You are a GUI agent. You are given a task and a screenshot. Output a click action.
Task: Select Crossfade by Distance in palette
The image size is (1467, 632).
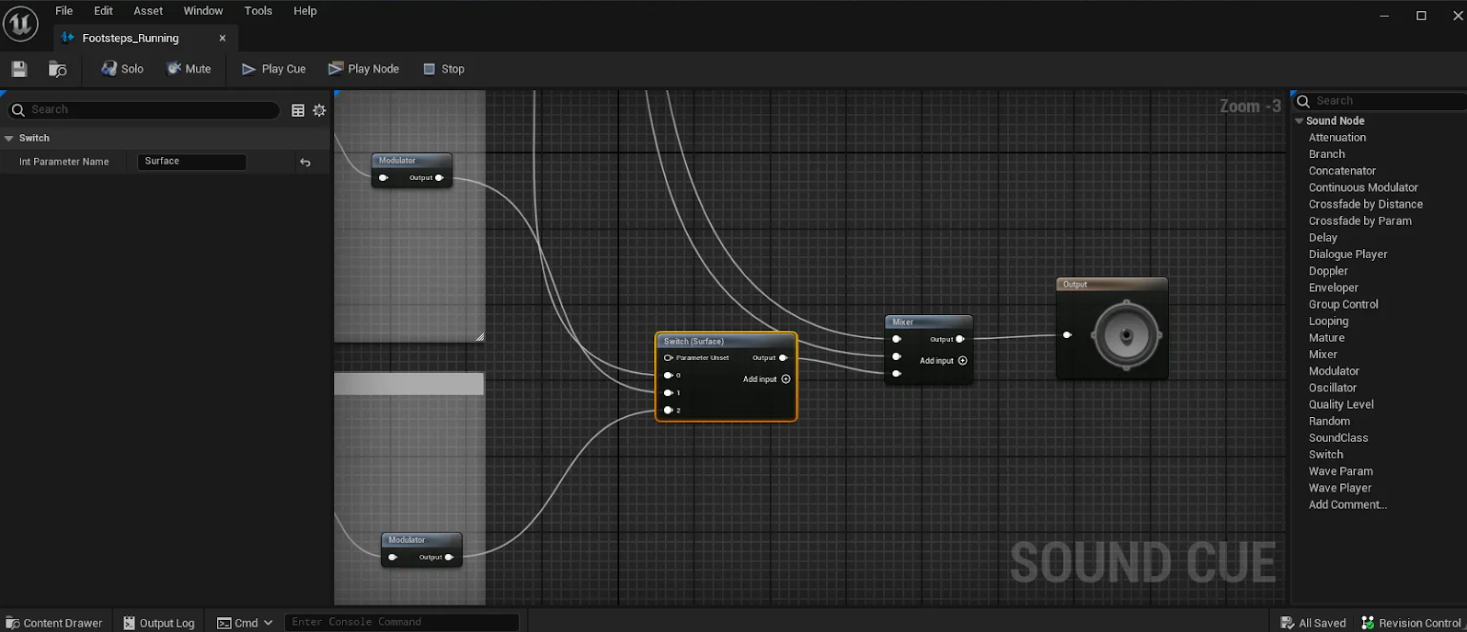coord(1366,205)
